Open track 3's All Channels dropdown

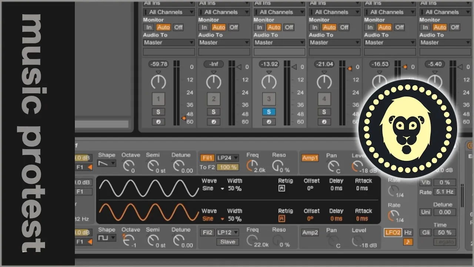click(279, 12)
